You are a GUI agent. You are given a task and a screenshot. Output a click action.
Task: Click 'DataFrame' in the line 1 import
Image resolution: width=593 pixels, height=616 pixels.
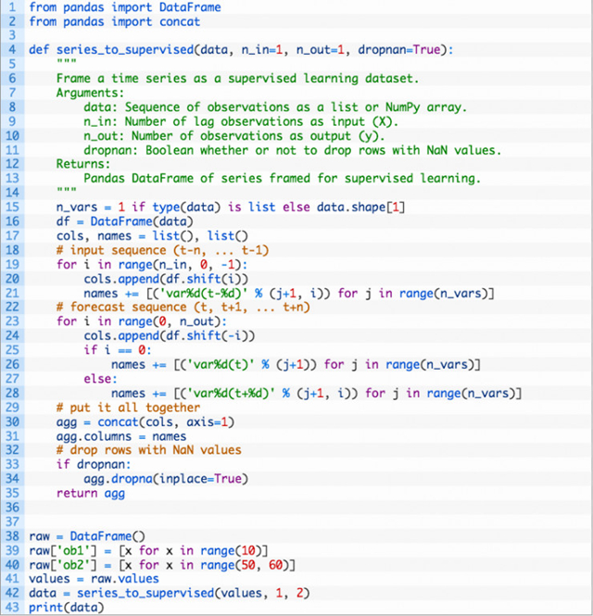(x=190, y=7)
